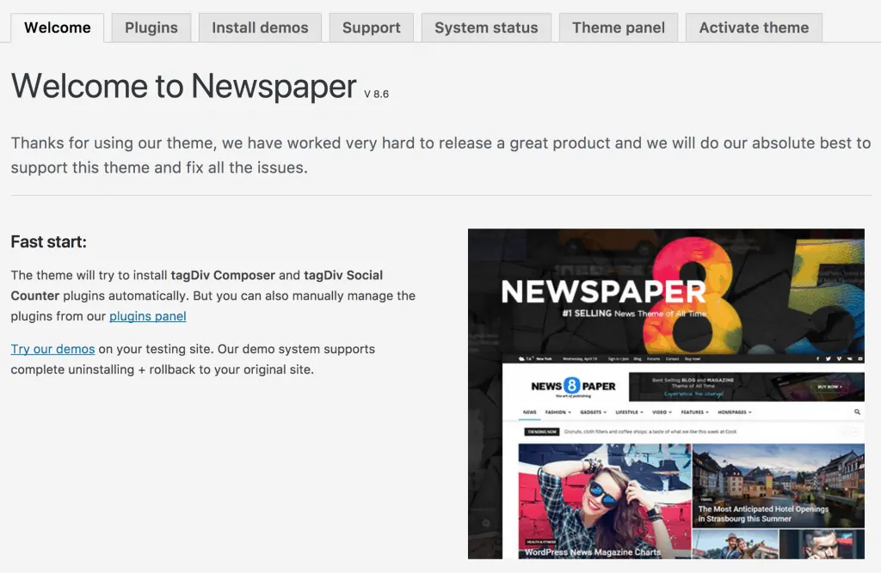The image size is (881, 573).
Task: Click the Welcome to Newspaper heading
Action: point(184,86)
